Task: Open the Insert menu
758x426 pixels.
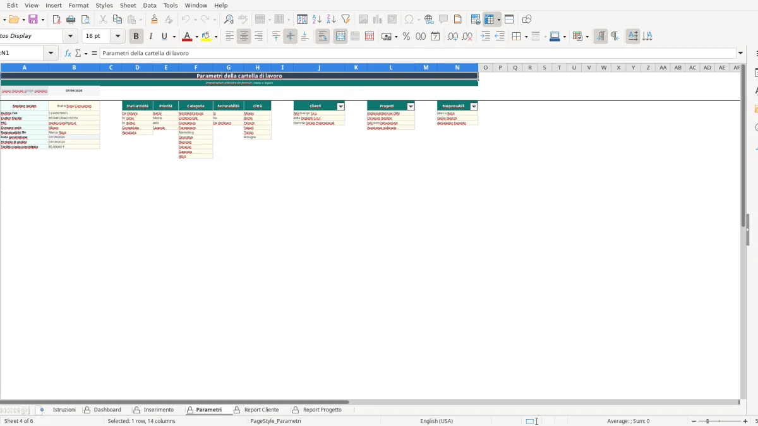Action: 54,5
